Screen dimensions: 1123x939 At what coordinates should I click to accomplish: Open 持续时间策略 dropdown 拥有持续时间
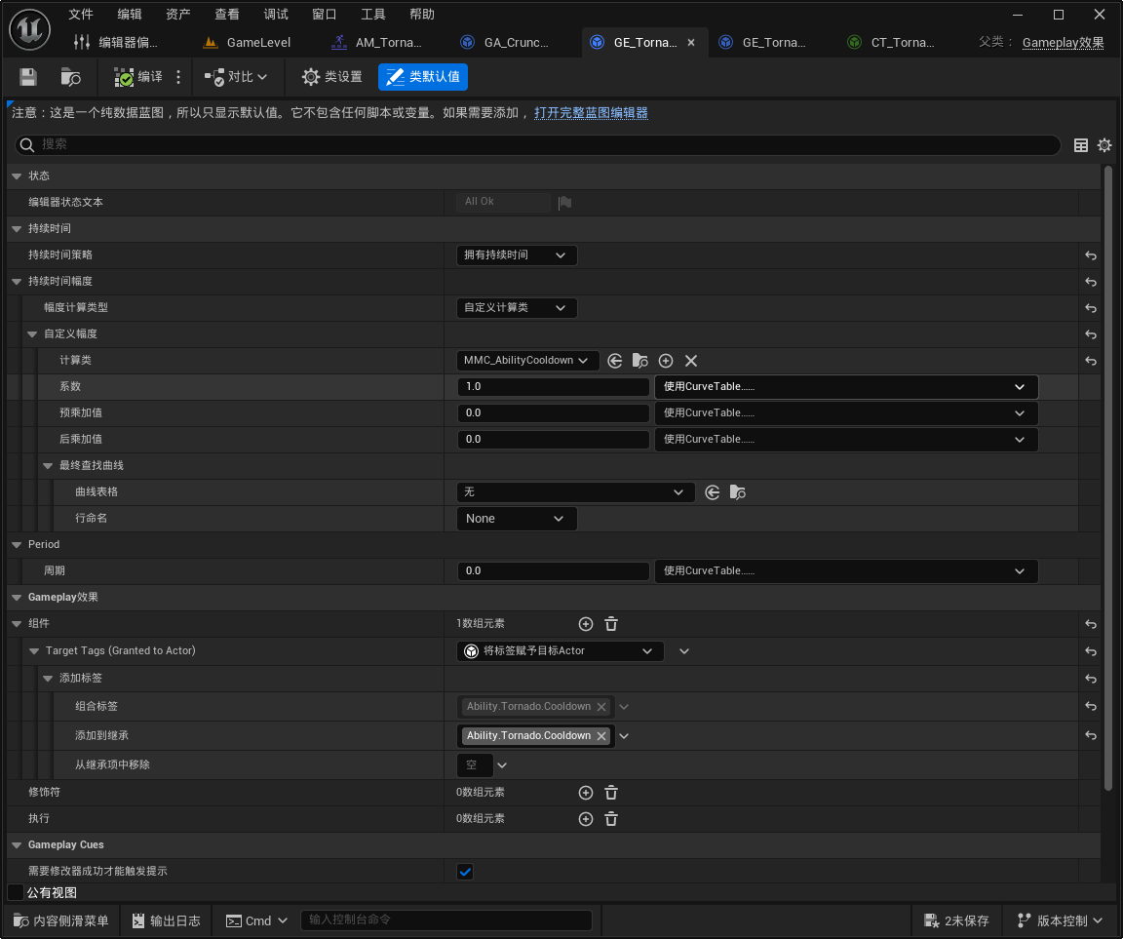pyautogui.click(x=517, y=255)
